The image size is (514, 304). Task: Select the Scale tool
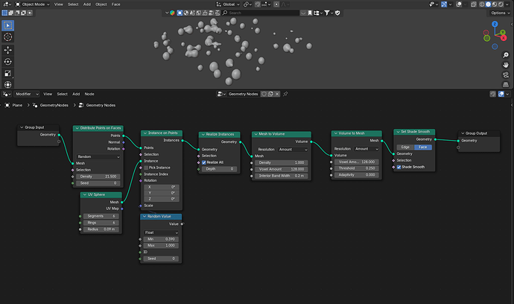tap(8, 74)
